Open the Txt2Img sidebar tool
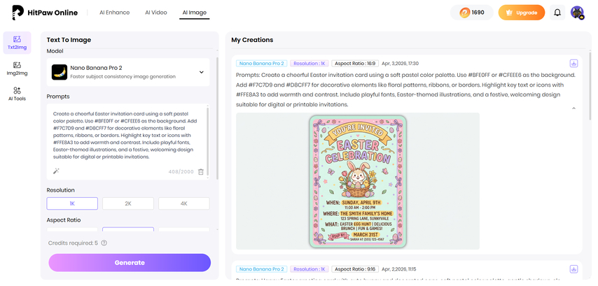 click(17, 43)
